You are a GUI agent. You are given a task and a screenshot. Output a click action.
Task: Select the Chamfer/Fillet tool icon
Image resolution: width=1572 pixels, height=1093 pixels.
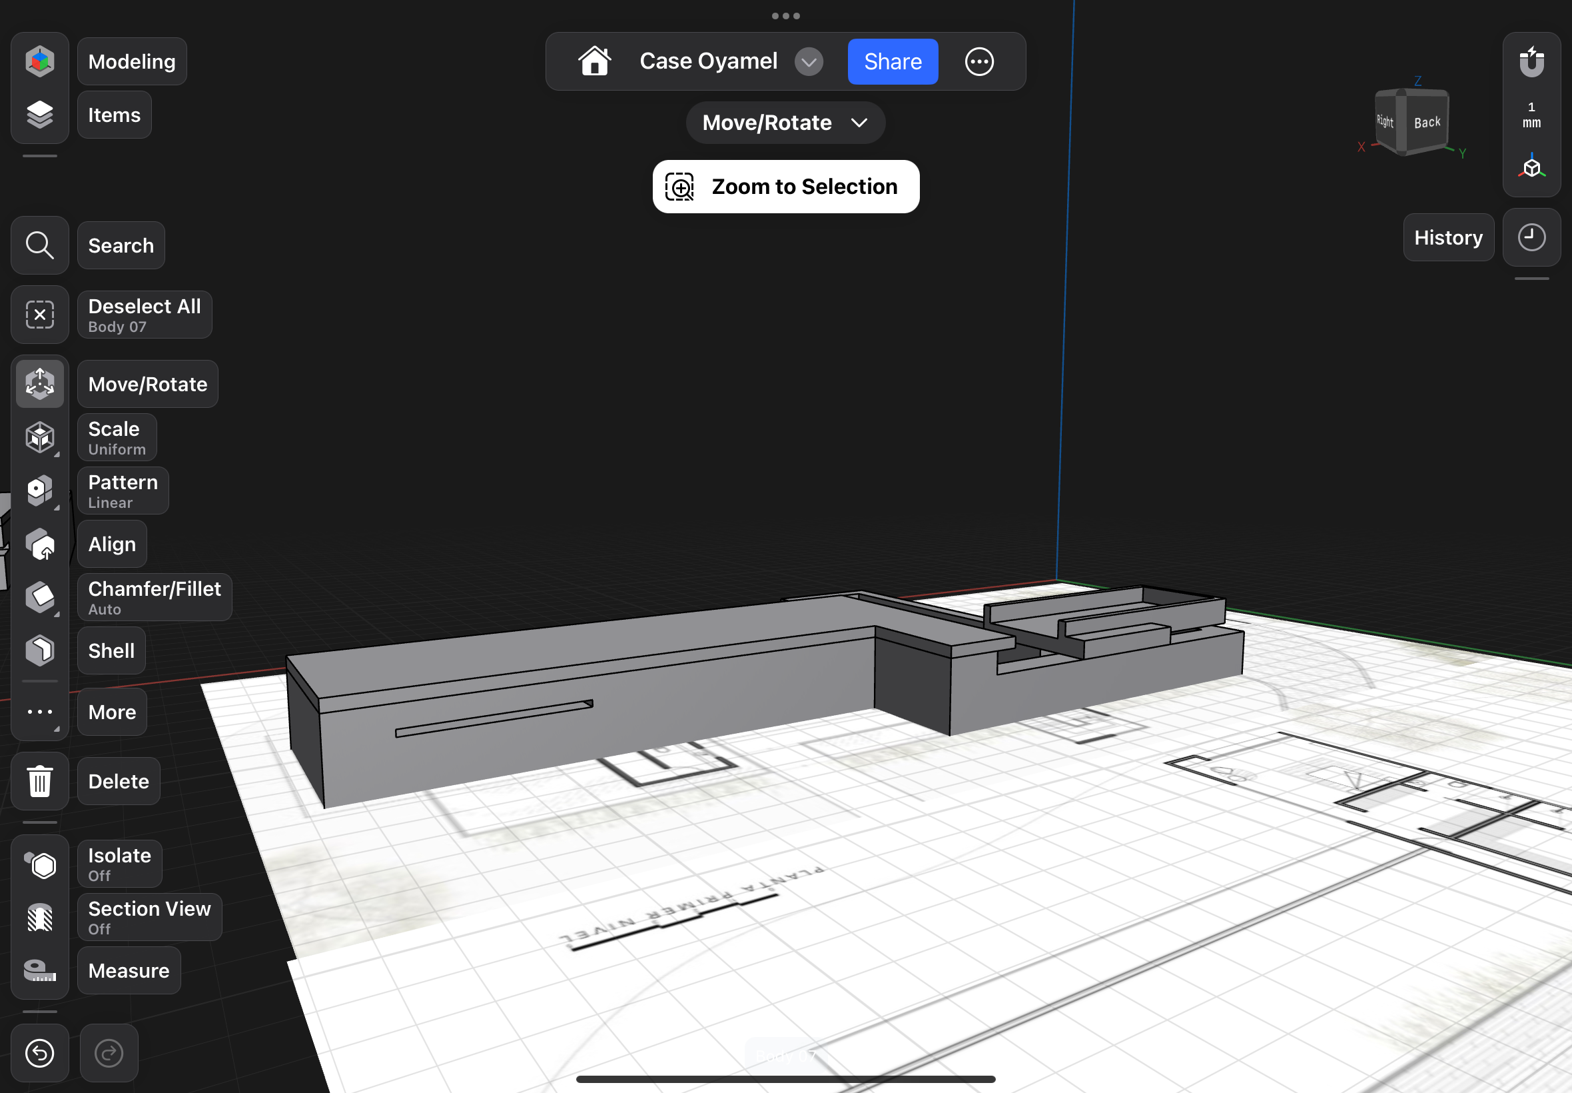(x=40, y=597)
